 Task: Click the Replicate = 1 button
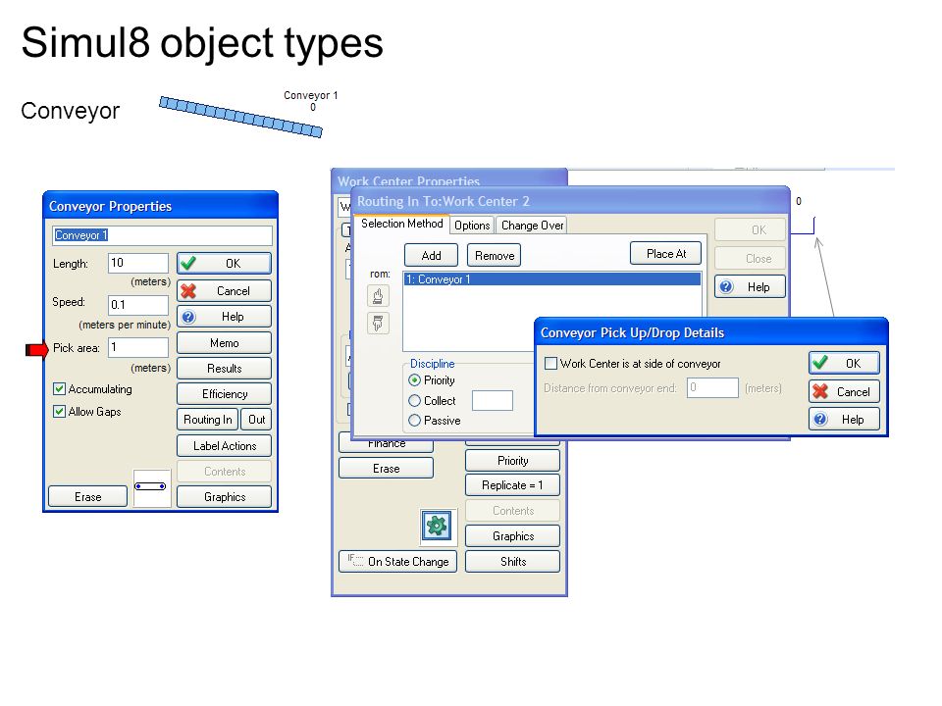[512, 485]
